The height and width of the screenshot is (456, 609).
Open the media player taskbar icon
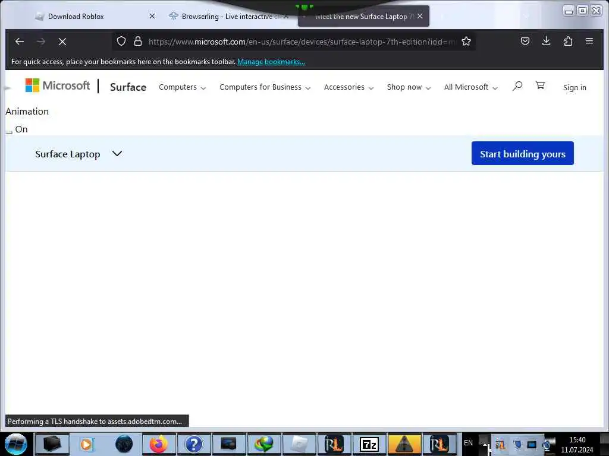point(87,444)
